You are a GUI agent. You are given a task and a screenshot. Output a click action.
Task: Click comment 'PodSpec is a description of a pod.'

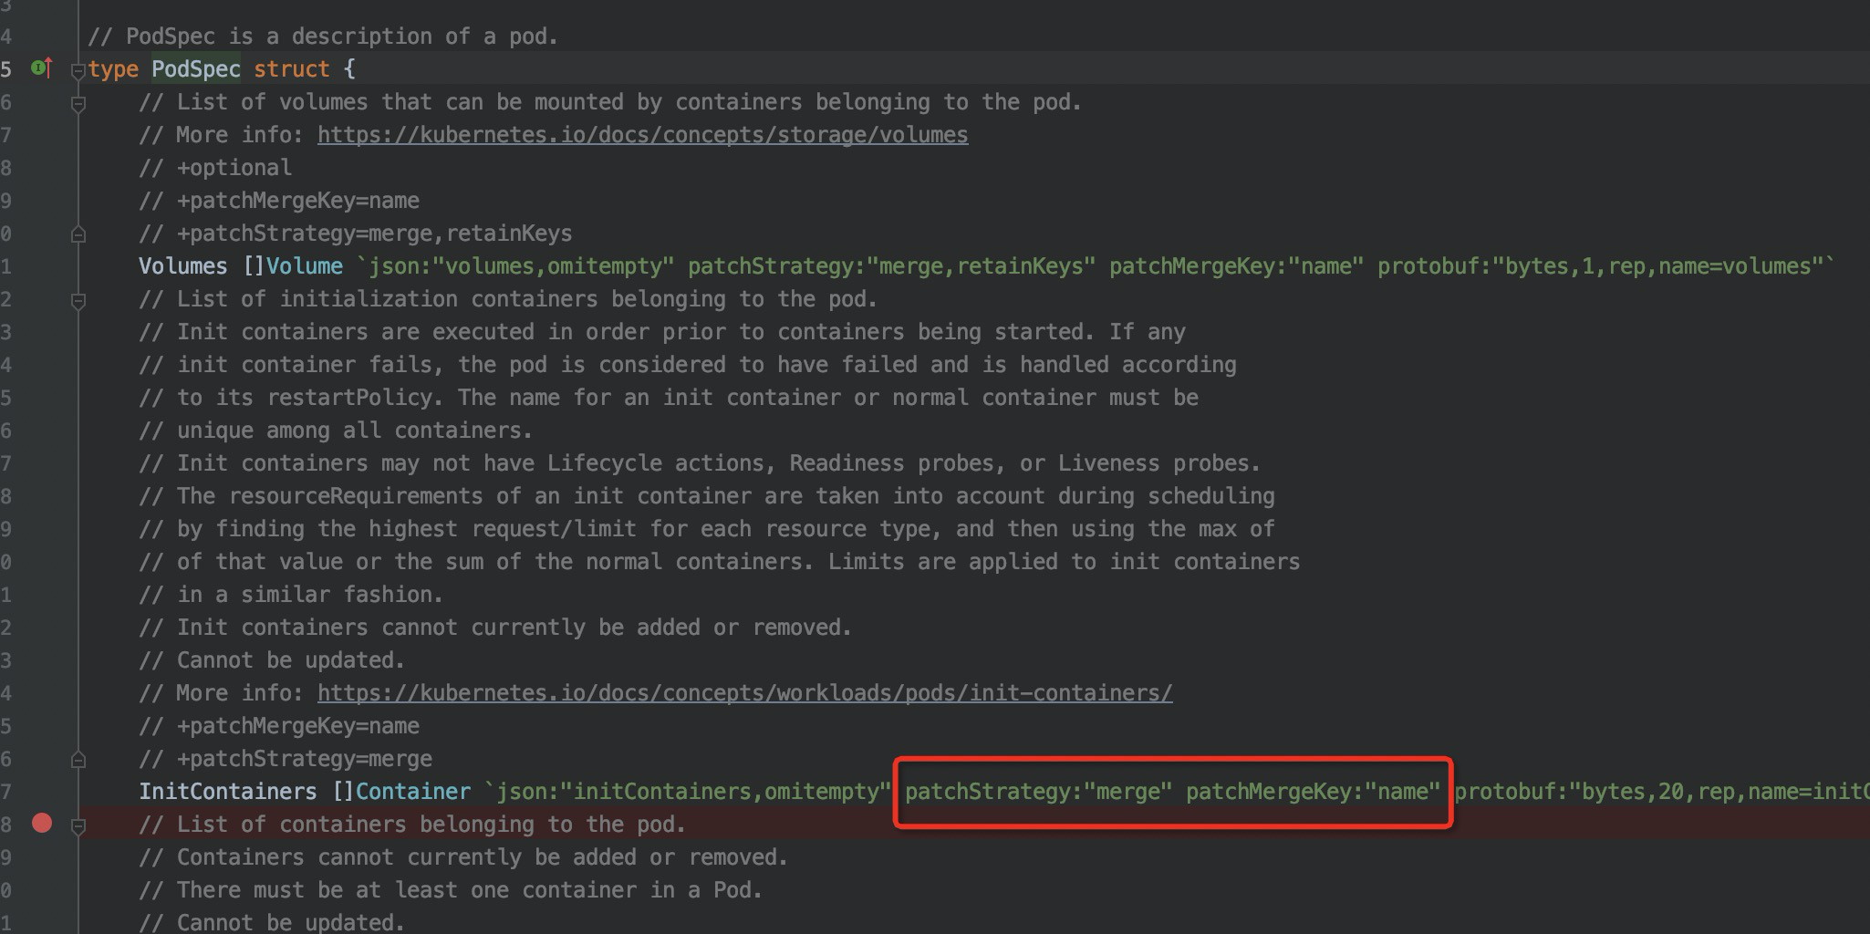tap(323, 36)
